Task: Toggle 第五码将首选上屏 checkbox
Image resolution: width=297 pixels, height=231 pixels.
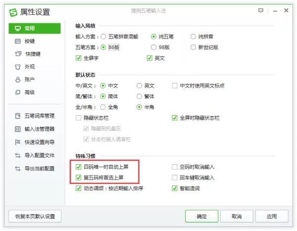Action: [78, 178]
